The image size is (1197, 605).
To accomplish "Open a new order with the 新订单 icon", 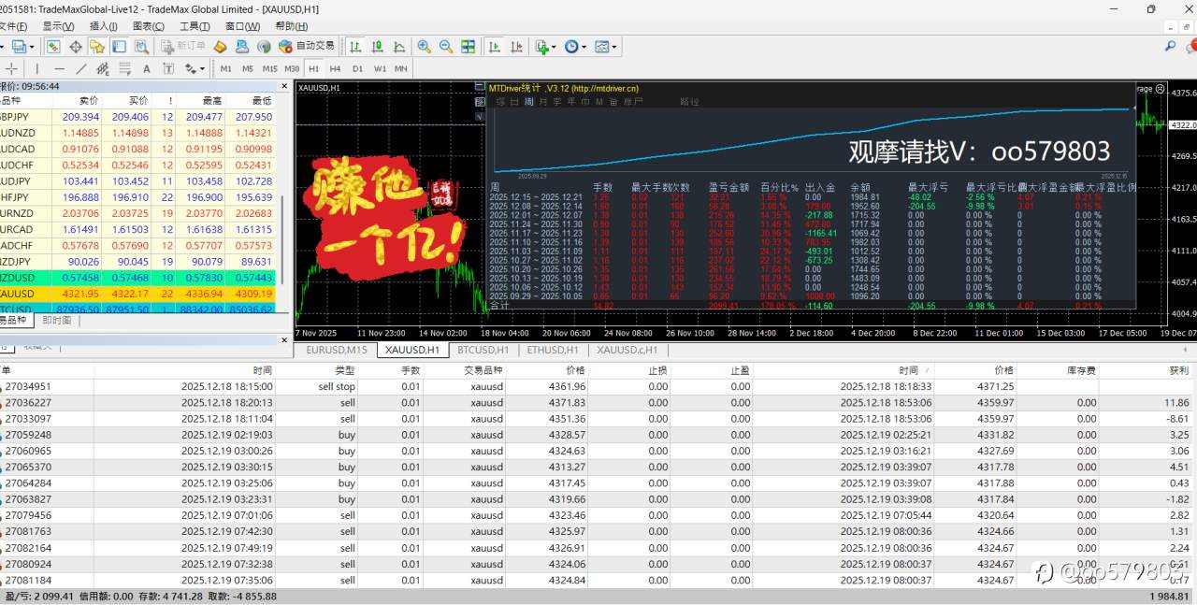I will click(x=182, y=46).
